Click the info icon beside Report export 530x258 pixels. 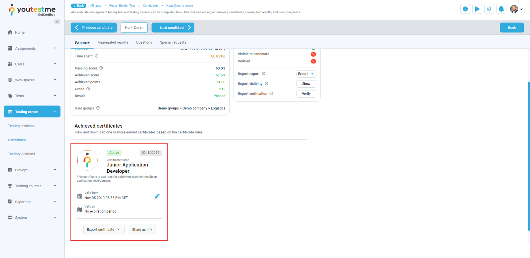tap(264, 74)
